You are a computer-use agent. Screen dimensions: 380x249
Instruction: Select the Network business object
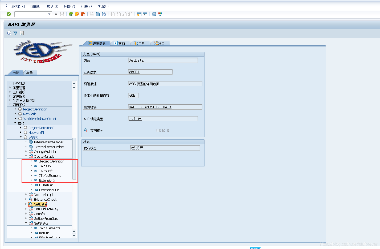click(29, 114)
